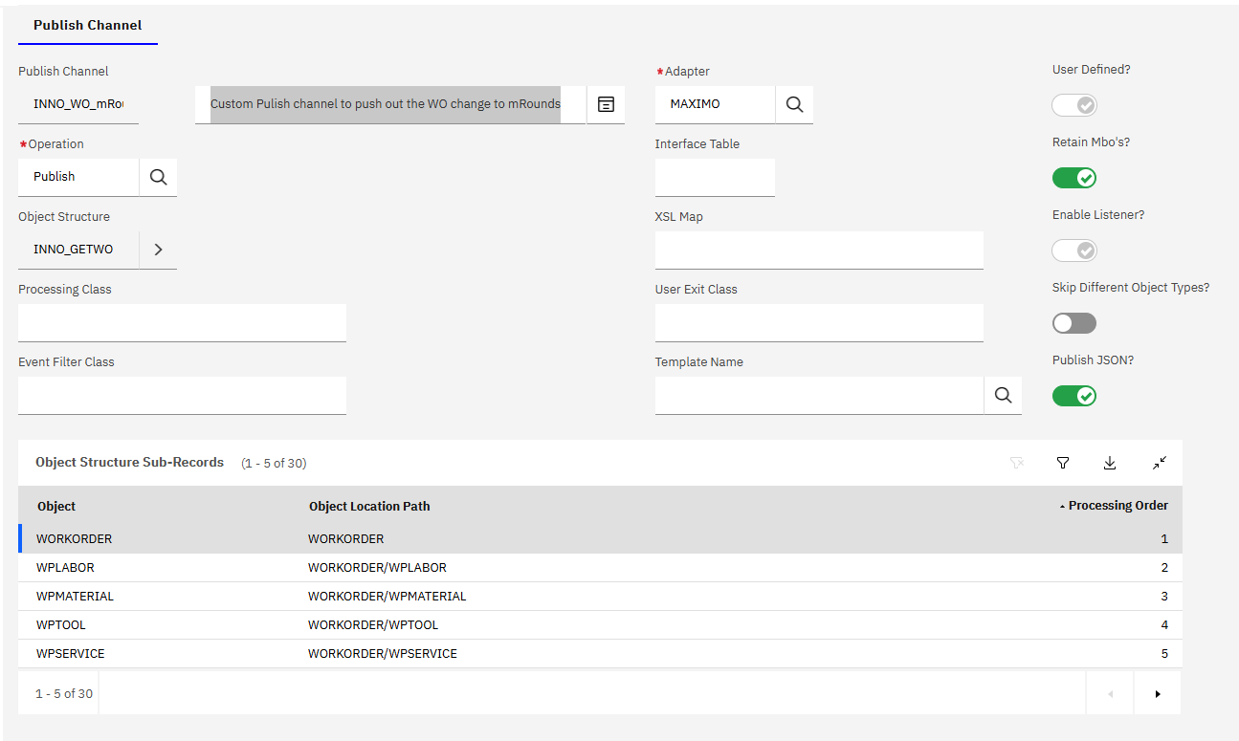Sort by Object column header
Image resolution: width=1239 pixels, height=741 pixels.
tap(56, 507)
